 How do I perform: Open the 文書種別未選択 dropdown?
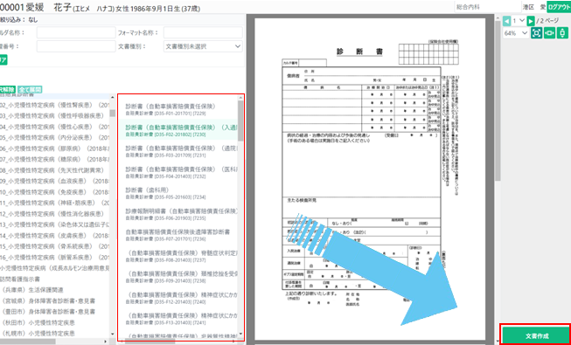pos(203,46)
